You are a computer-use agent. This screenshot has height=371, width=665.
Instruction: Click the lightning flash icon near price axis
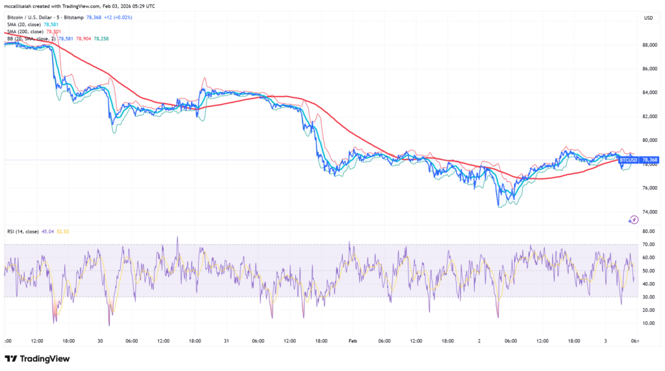pyautogui.click(x=633, y=221)
